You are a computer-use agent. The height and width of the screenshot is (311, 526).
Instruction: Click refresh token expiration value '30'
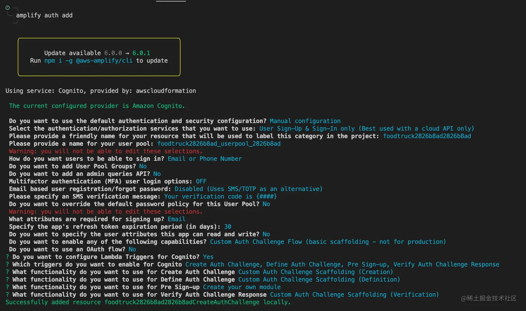coord(228,227)
